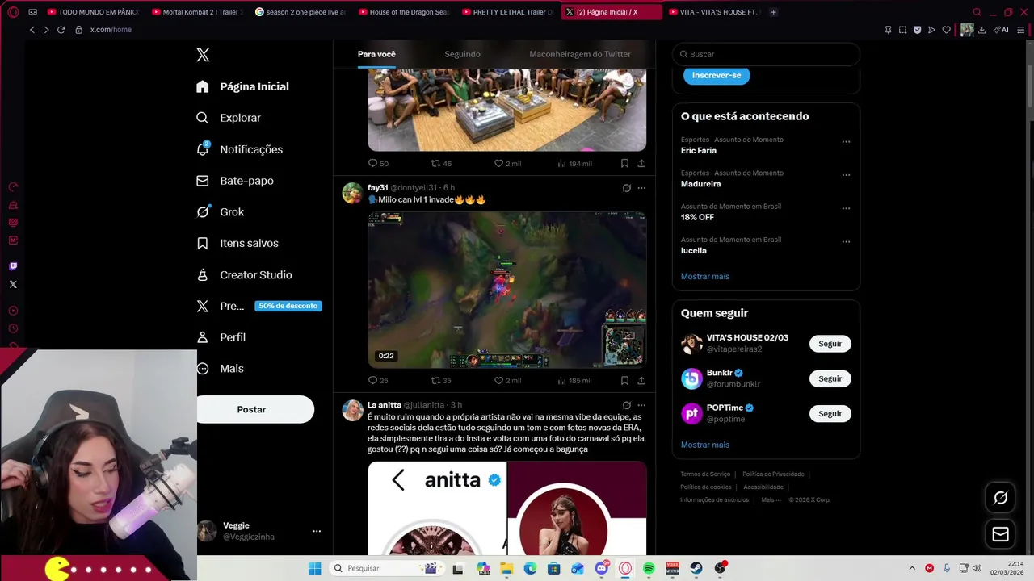Open options for Eric Faria trend
This screenshot has width=1034, height=581.
(846, 142)
